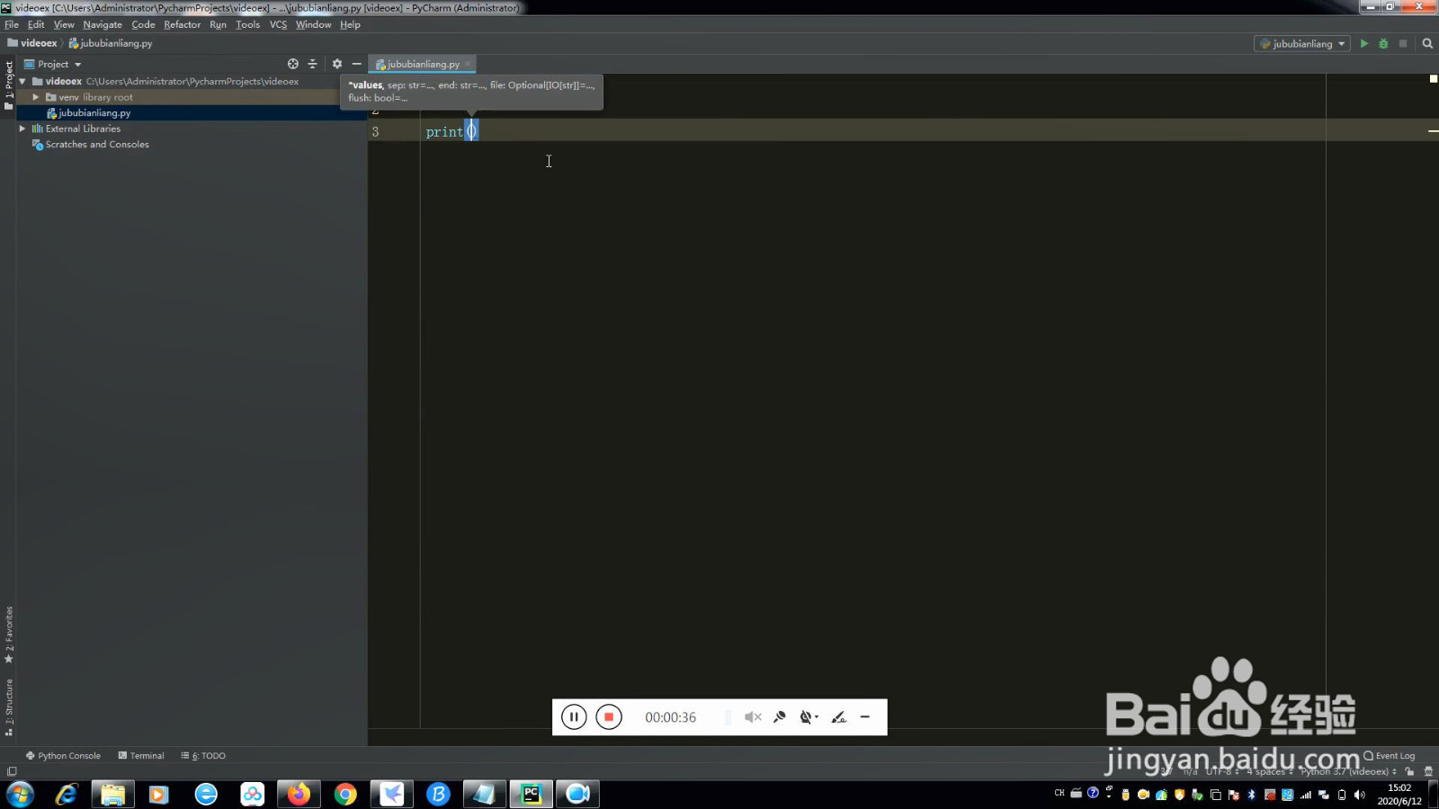Open PyCharm taskbar button
This screenshot has width=1439, height=809.
click(531, 794)
